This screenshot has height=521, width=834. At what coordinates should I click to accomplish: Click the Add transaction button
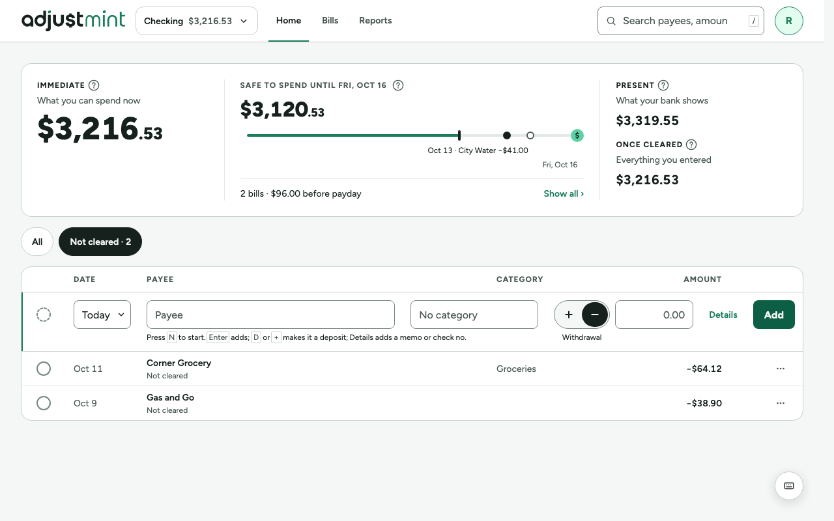(774, 315)
